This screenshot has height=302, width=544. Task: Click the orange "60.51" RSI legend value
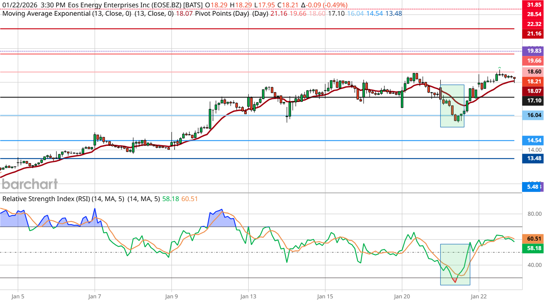pyautogui.click(x=190, y=199)
